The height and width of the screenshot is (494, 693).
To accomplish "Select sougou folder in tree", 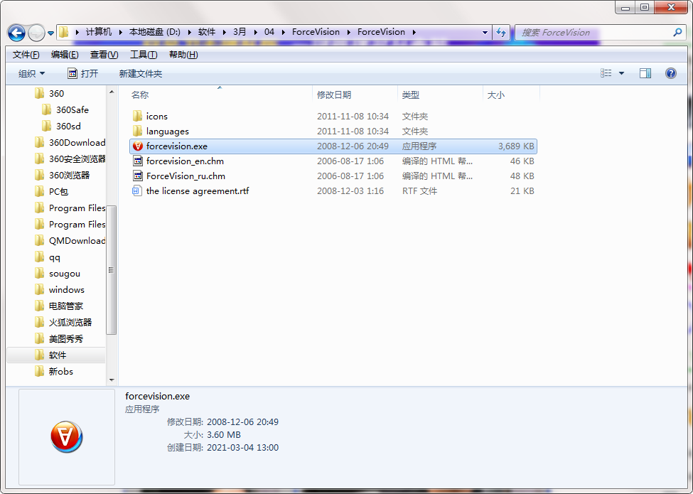I will [x=57, y=274].
